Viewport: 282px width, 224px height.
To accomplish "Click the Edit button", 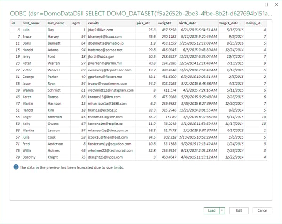I will [x=239, y=210].
